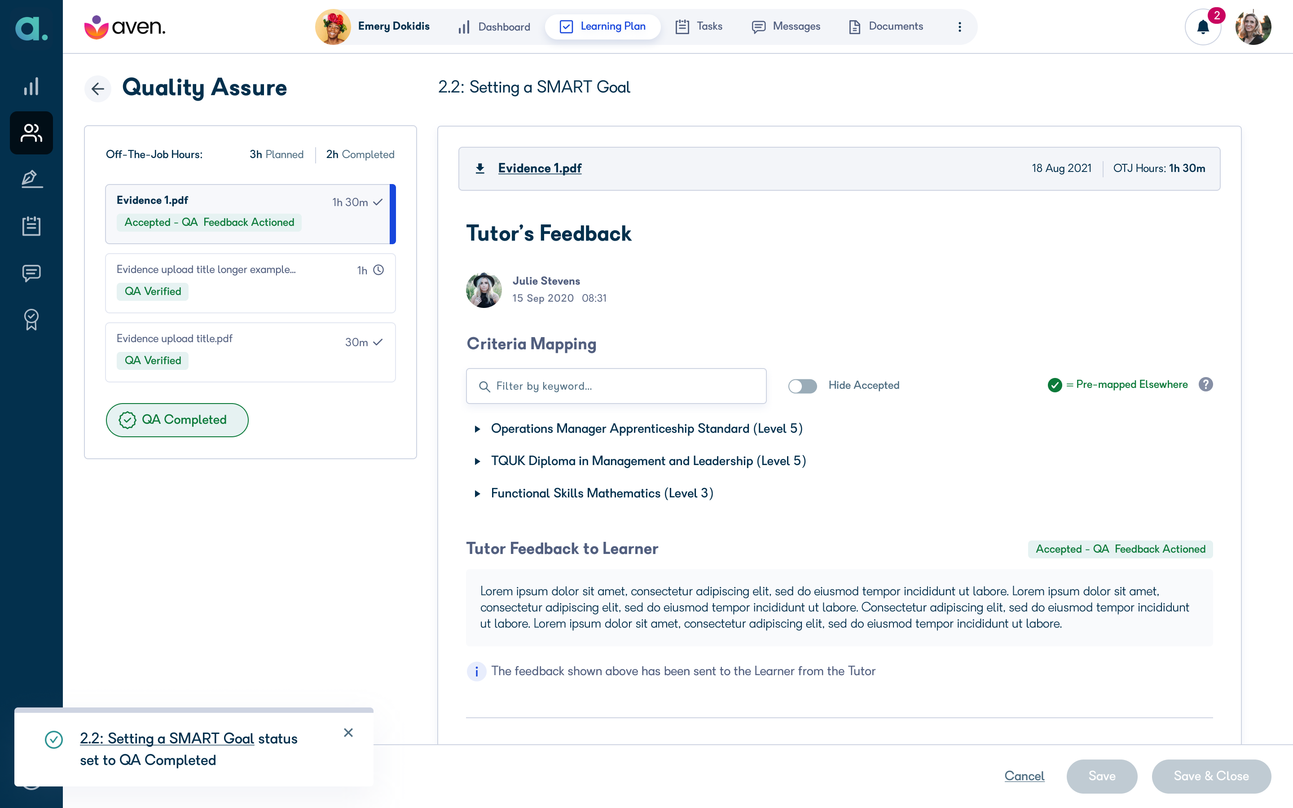Screen dimensions: 1293x808
Task: Open the Messages tab
Action: tap(786, 27)
